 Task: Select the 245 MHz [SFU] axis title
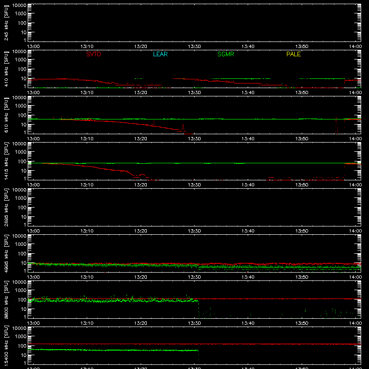point(6,23)
